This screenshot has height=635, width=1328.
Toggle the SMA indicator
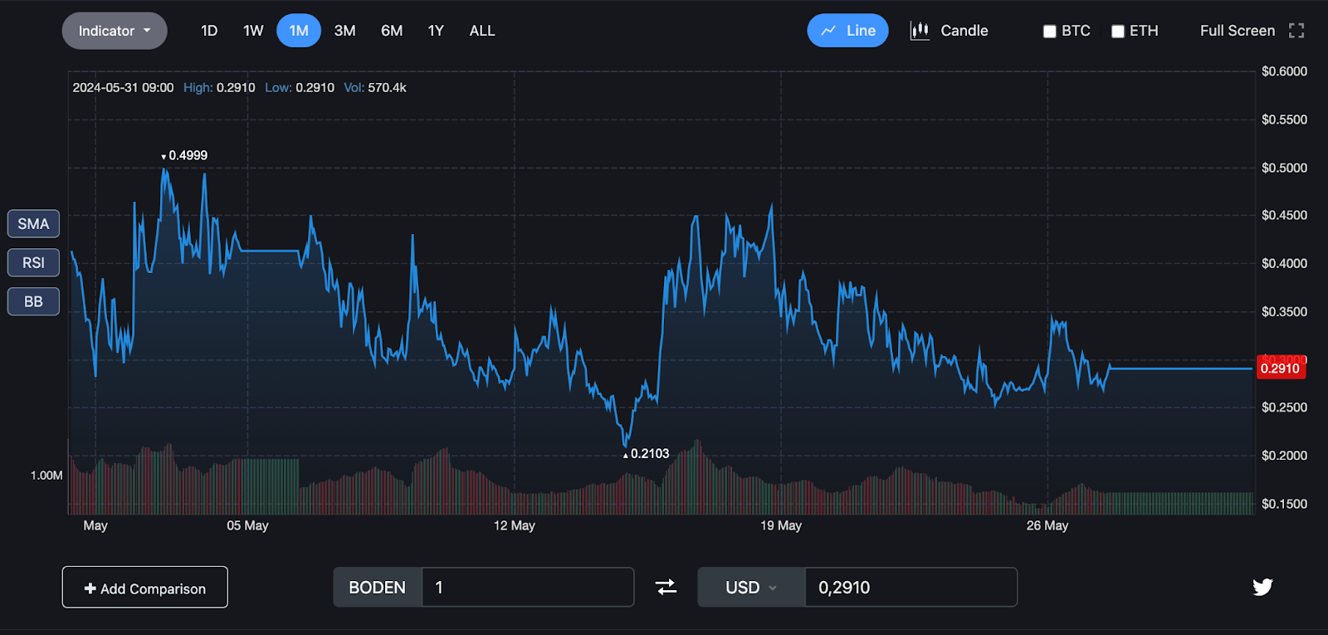[33, 224]
